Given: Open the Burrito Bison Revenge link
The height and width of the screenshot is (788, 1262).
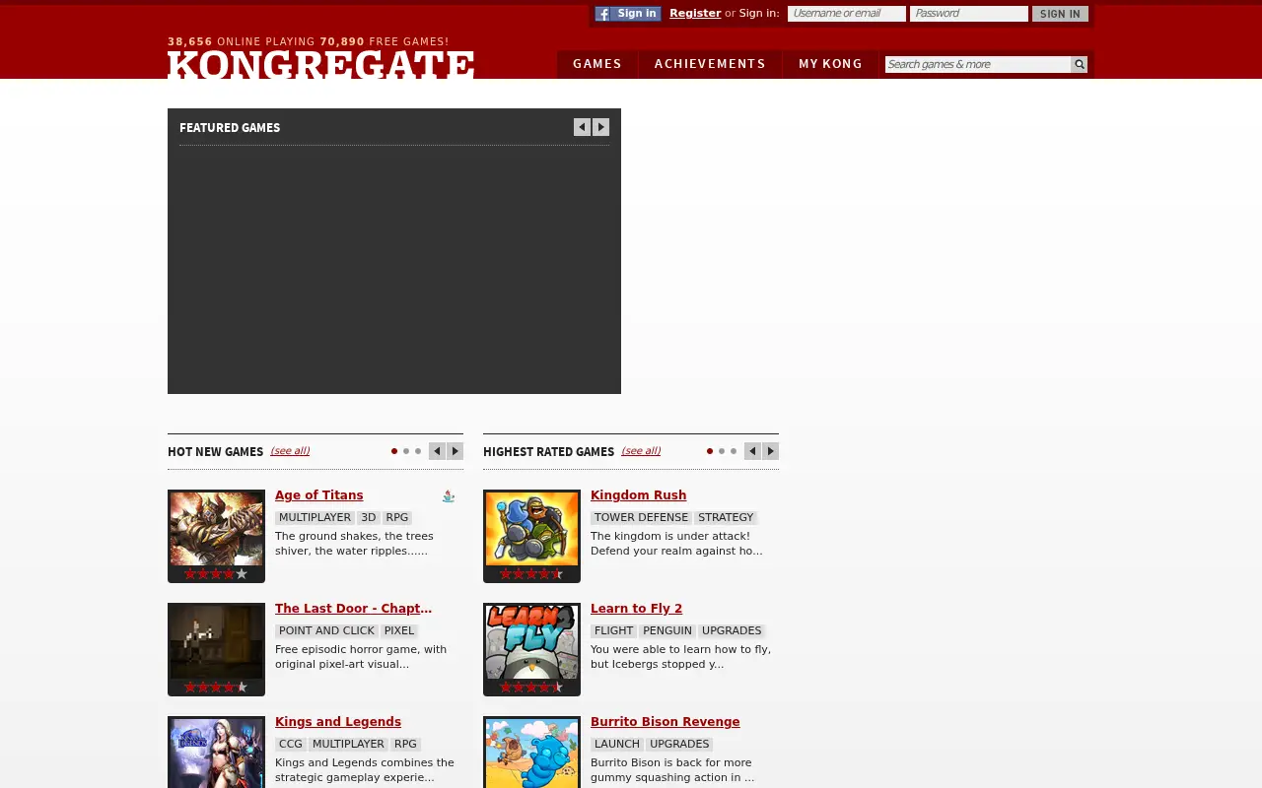Looking at the screenshot, I should pos(666,722).
